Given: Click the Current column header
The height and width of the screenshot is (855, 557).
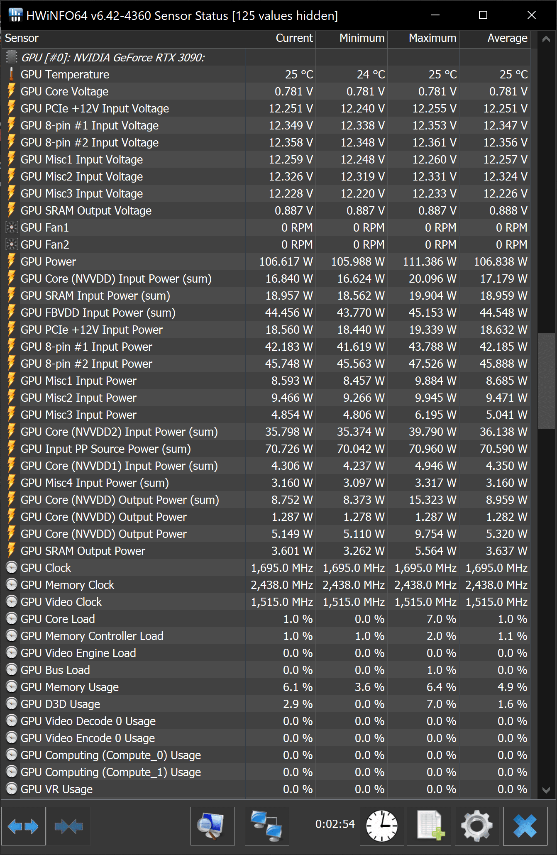Looking at the screenshot, I should (x=280, y=38).
